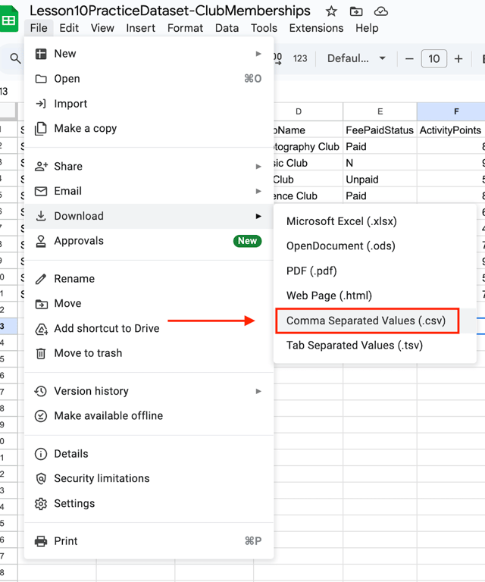
Task: Choose Make a copy
Action: pyautogui.click(x=149, y=128)
